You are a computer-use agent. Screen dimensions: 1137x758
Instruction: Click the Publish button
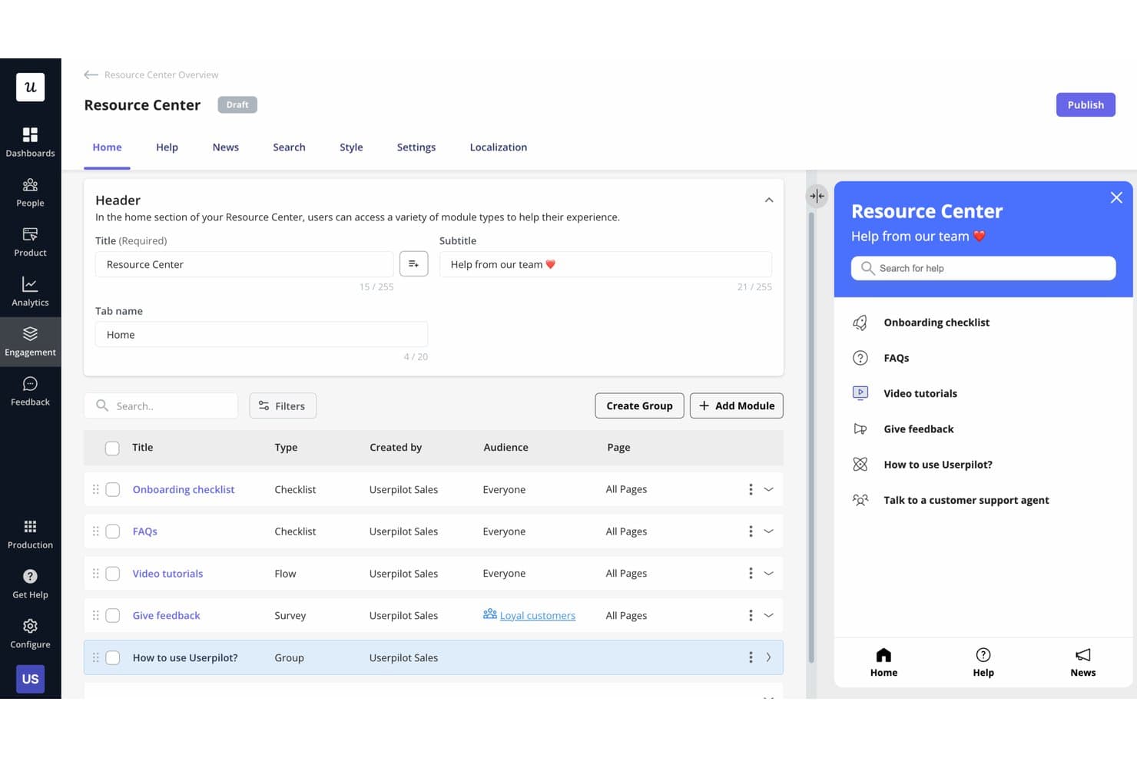point(1086,104)
